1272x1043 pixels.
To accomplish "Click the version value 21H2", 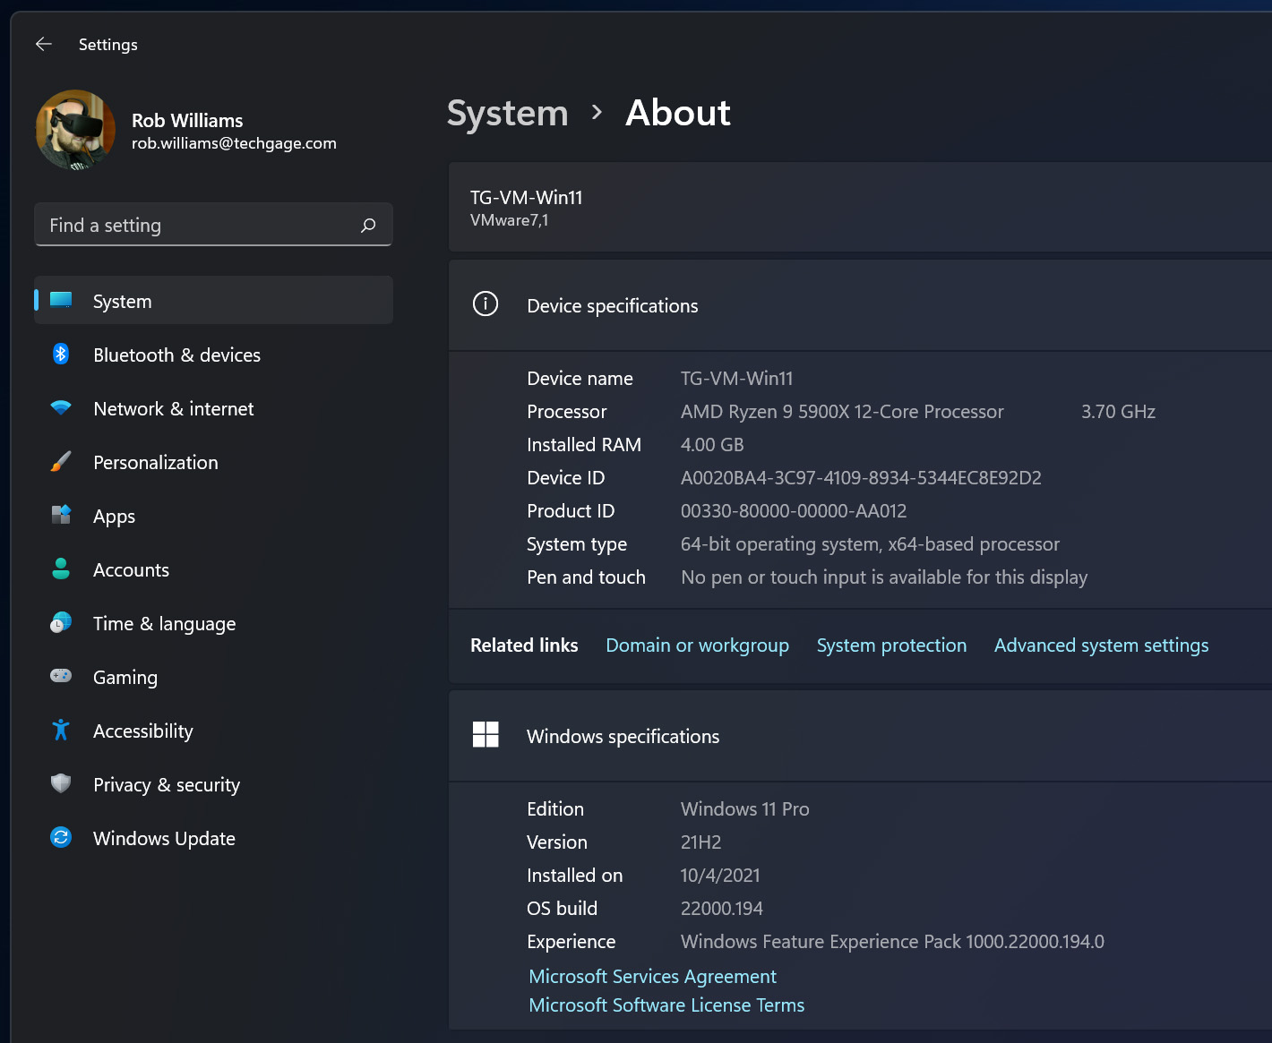I will 700,842.
